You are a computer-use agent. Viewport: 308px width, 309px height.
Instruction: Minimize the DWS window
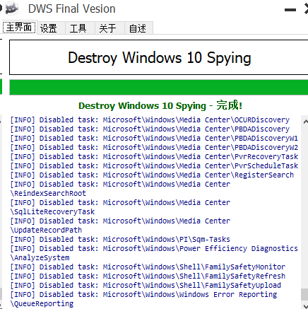(290, 10)
